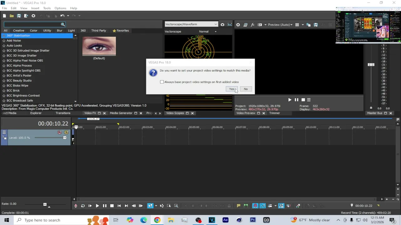401x225 pixels.
Task: Click the New project icon
Action: click(4, 16)
